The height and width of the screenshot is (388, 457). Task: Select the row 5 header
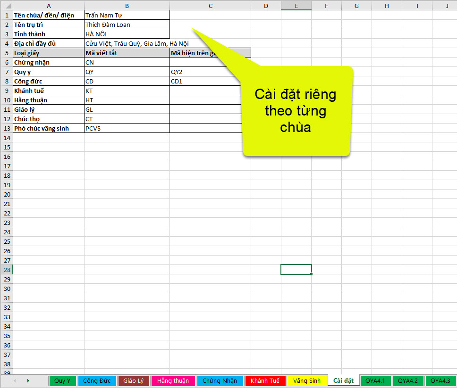[x=6, y=53]
